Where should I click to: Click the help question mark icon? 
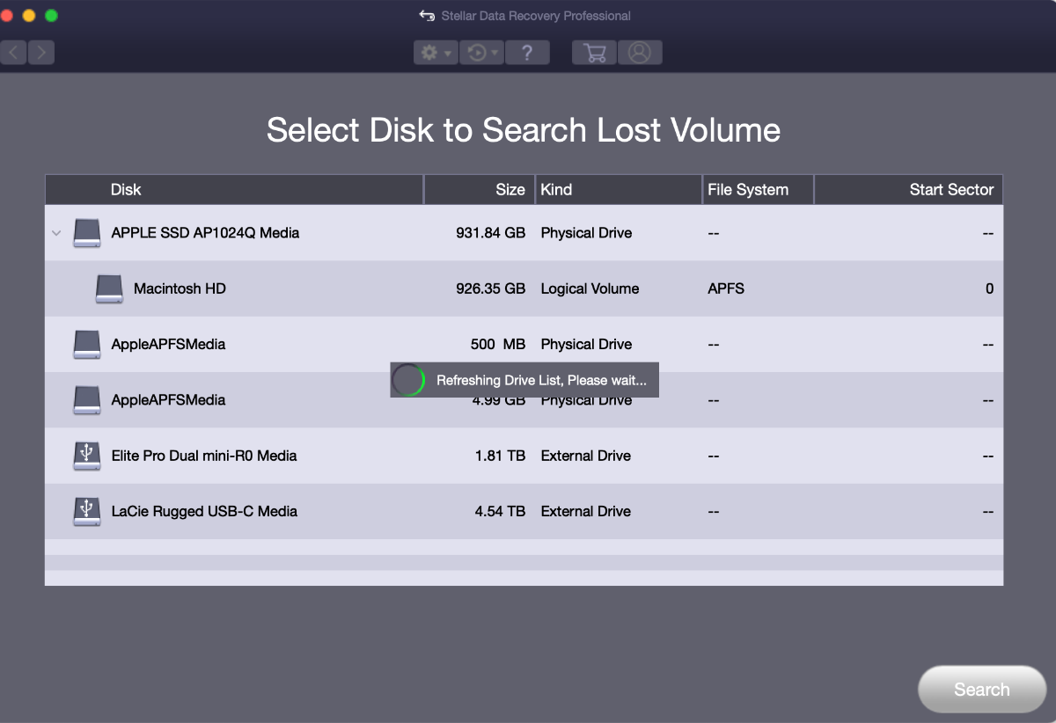pyautogui.click(x=527, y=53)
